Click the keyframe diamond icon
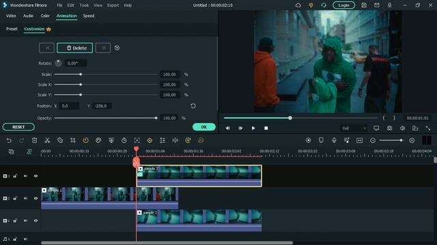437x245 pixels. (x=150, y=141)
